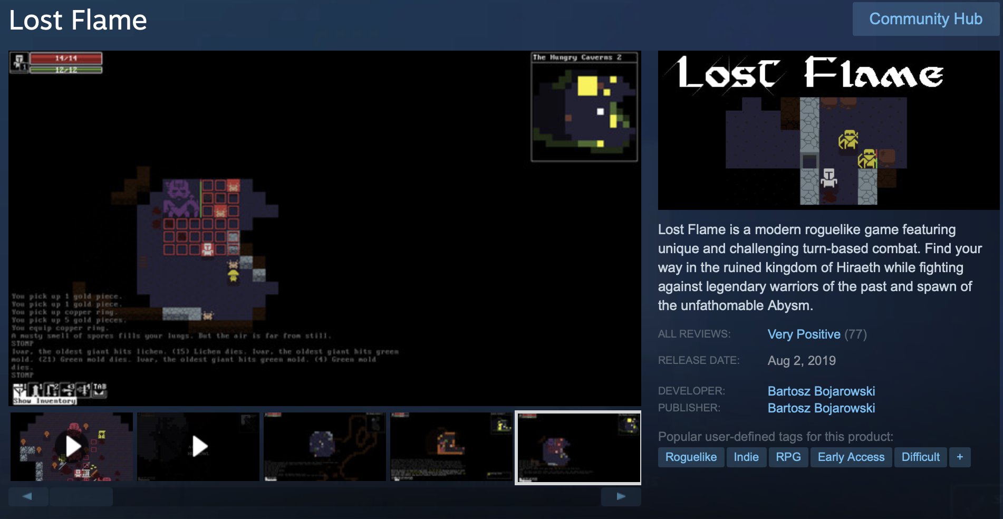This screenshot has height=519, width=1003.
Task: Open the developer Bartosz Bojarowski link
Action: pyautogui.click(x=821, y=391)
